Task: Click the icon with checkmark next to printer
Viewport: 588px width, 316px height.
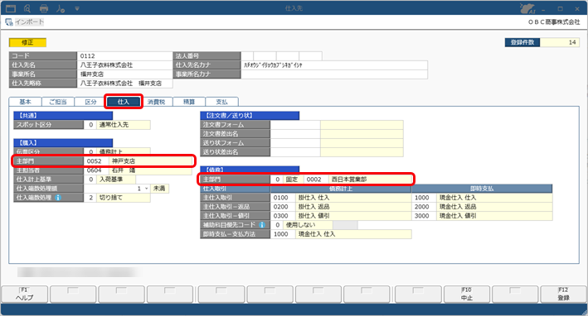Action: click(61, 8)
